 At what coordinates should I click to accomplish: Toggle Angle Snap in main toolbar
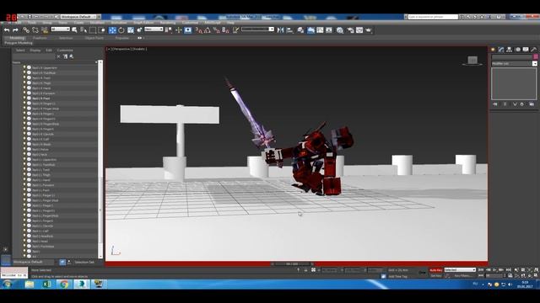pyautogui.click(x=208, y=30)
